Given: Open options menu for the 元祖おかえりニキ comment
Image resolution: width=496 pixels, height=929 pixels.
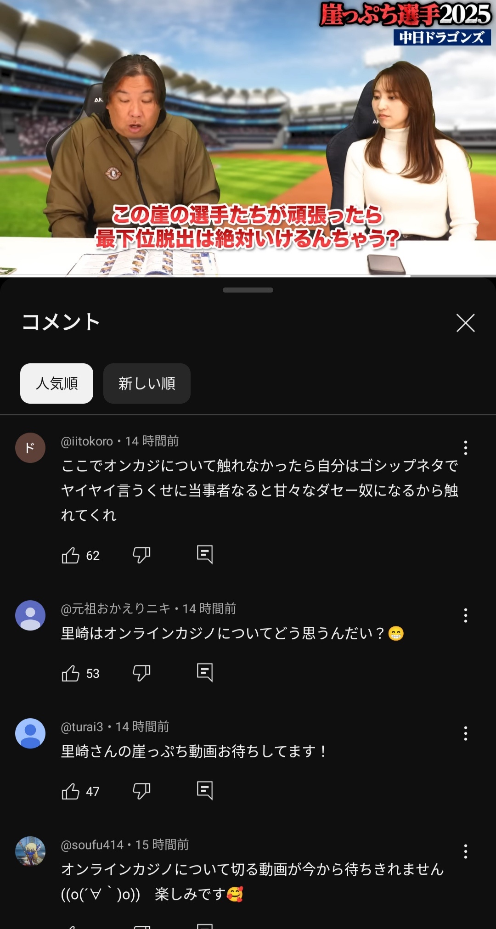Looking at the screenshot, I should pos(466,615).
